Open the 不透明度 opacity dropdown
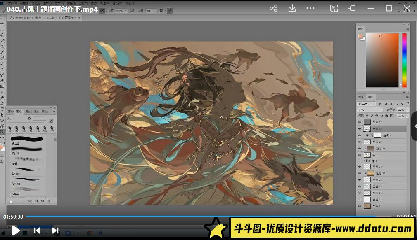 pos(408,110)
